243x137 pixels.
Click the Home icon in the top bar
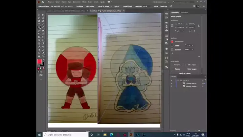[43, 2]
